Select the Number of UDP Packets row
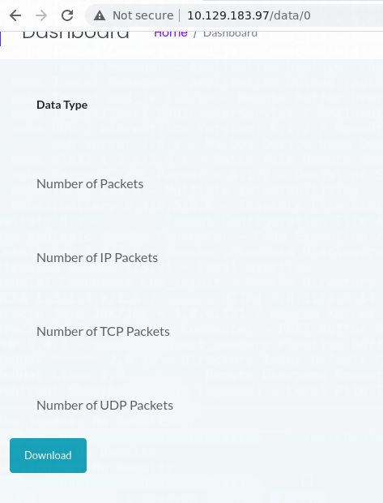383x503 pixels. [104, 405]
